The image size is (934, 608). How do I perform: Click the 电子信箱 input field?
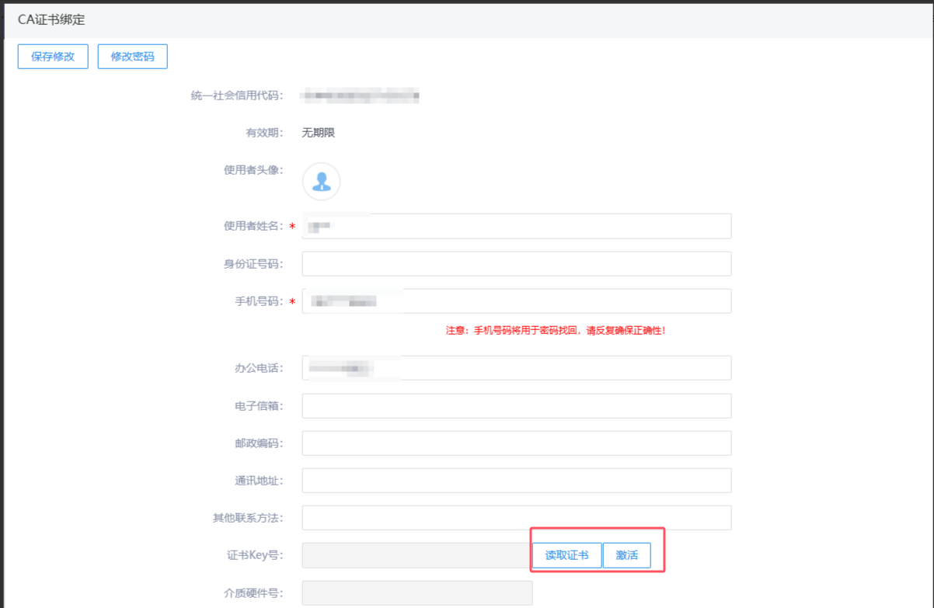[x=516, y=405]
